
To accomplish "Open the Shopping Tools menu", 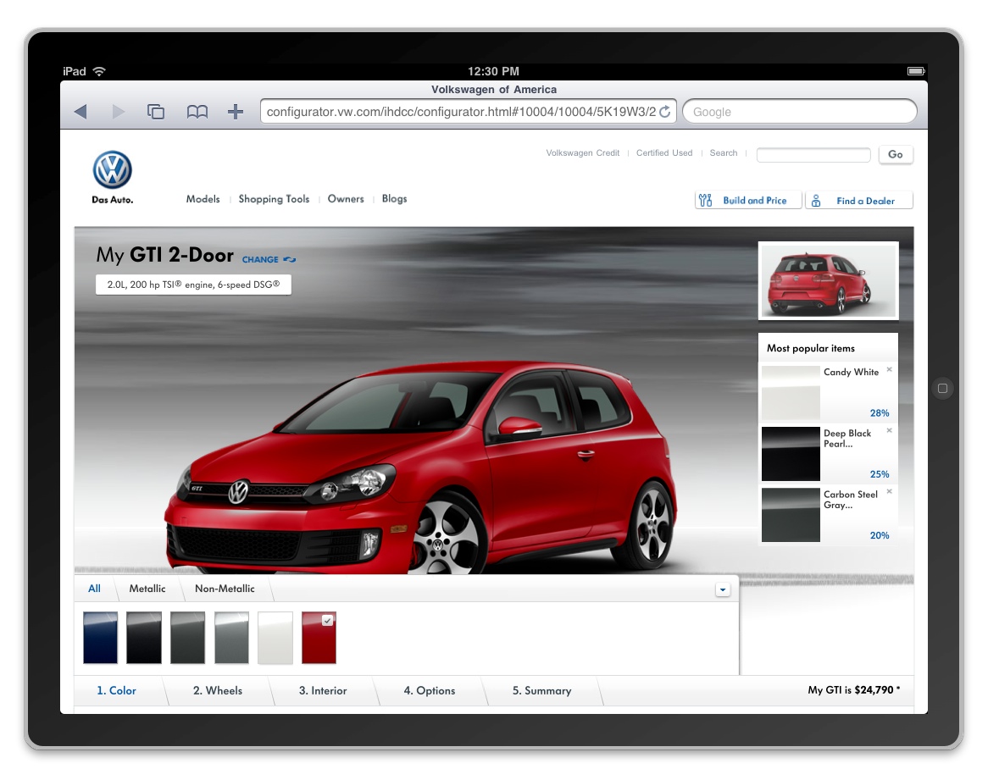I will point(274,199).
